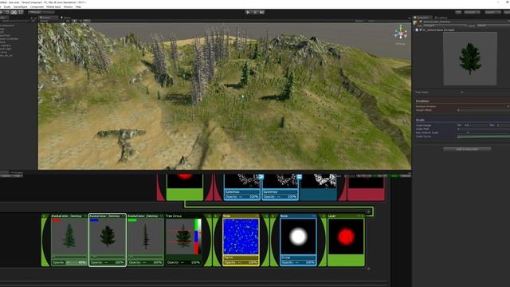Adjust the Height Offset slider
The width and height of the screenshot is (510, 287).
coord(483,110)
